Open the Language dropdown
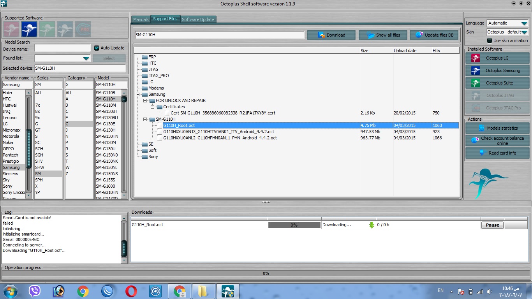The width and height of the screenshot is (532, 299). [523, 23]
